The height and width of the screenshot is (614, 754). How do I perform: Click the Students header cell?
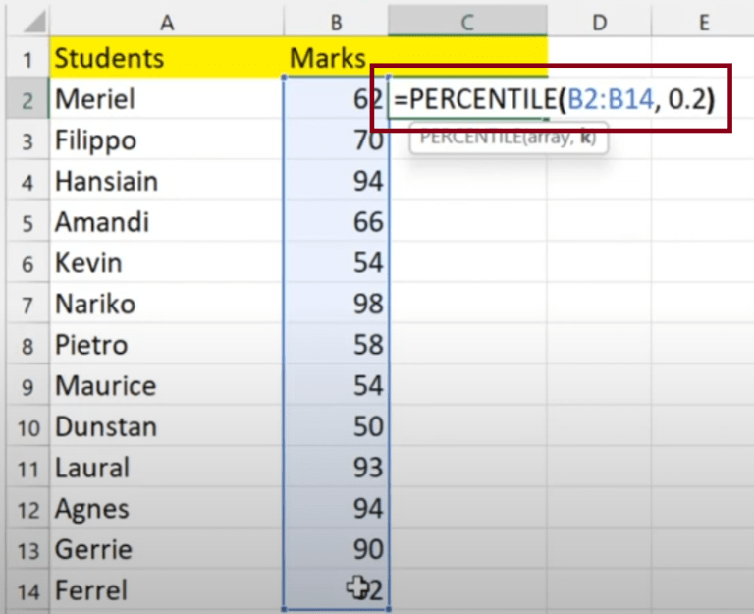[x=166, y=58]
